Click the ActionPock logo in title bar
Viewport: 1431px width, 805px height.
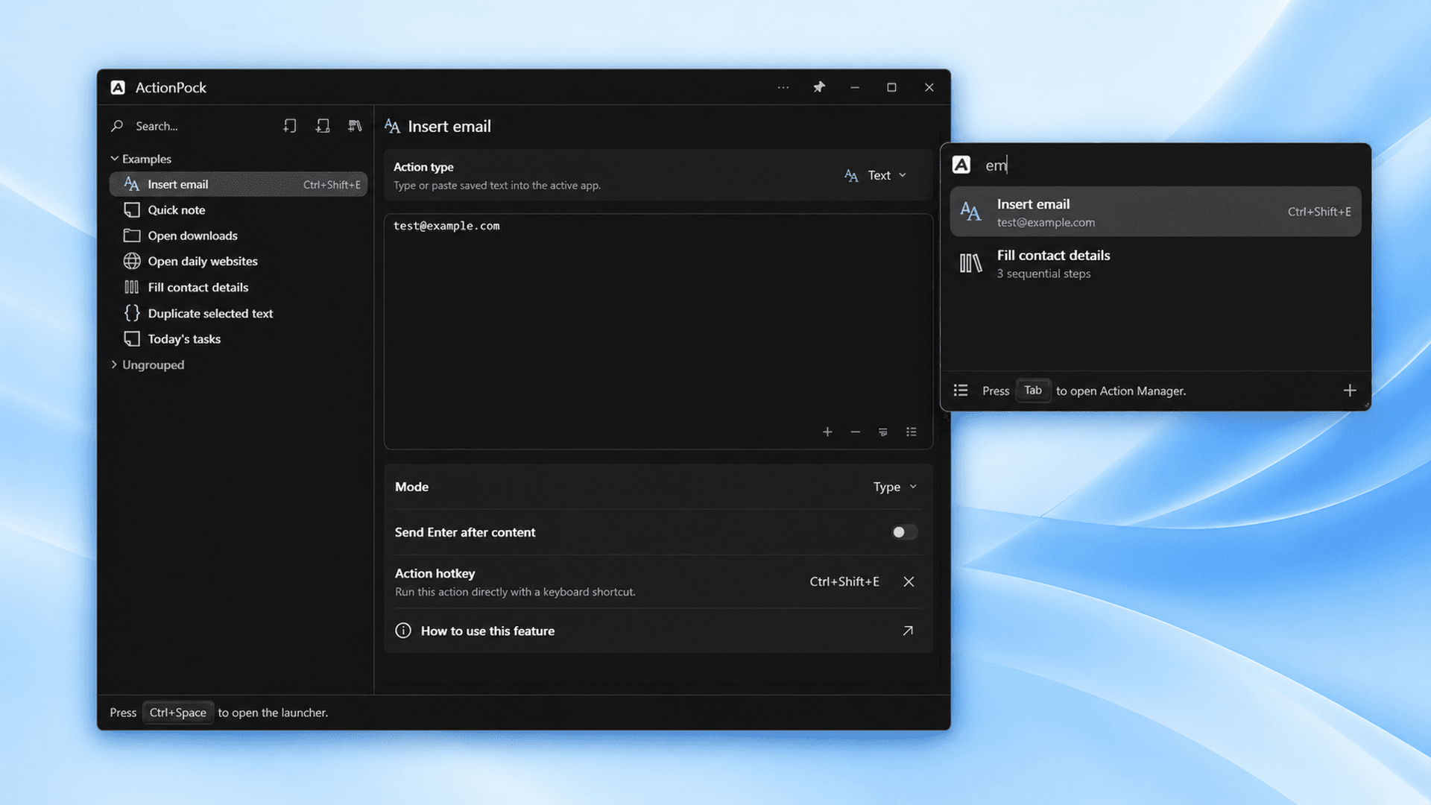(x=118, y=87)
